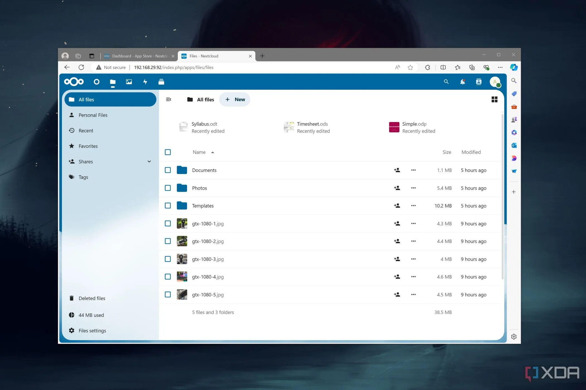Open the Nextcloud logo home
This screenshot has width=586, height=390.
(x=74, y=82)
